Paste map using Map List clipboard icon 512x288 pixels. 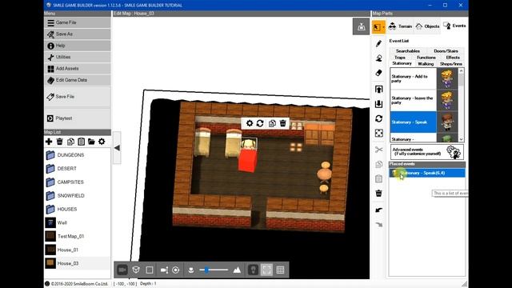click(81, 142)
